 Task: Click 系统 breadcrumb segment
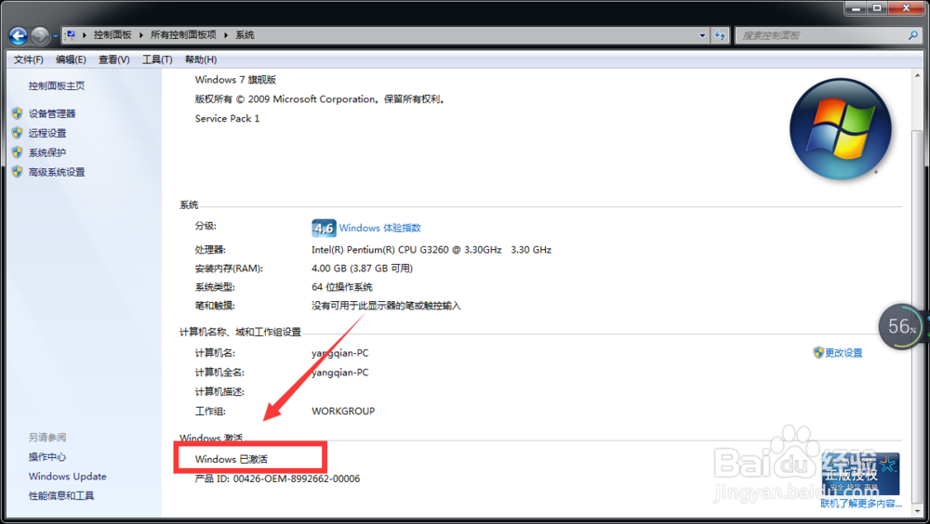[245, 35]
